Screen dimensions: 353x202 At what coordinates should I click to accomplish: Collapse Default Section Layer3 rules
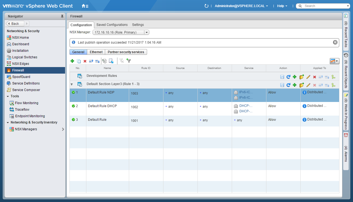pos(72,85)
